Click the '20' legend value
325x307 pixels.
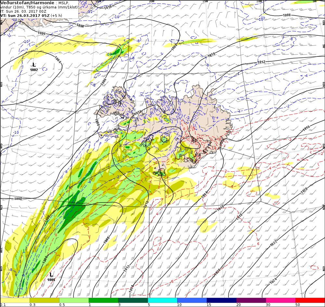tap(239, 305)
